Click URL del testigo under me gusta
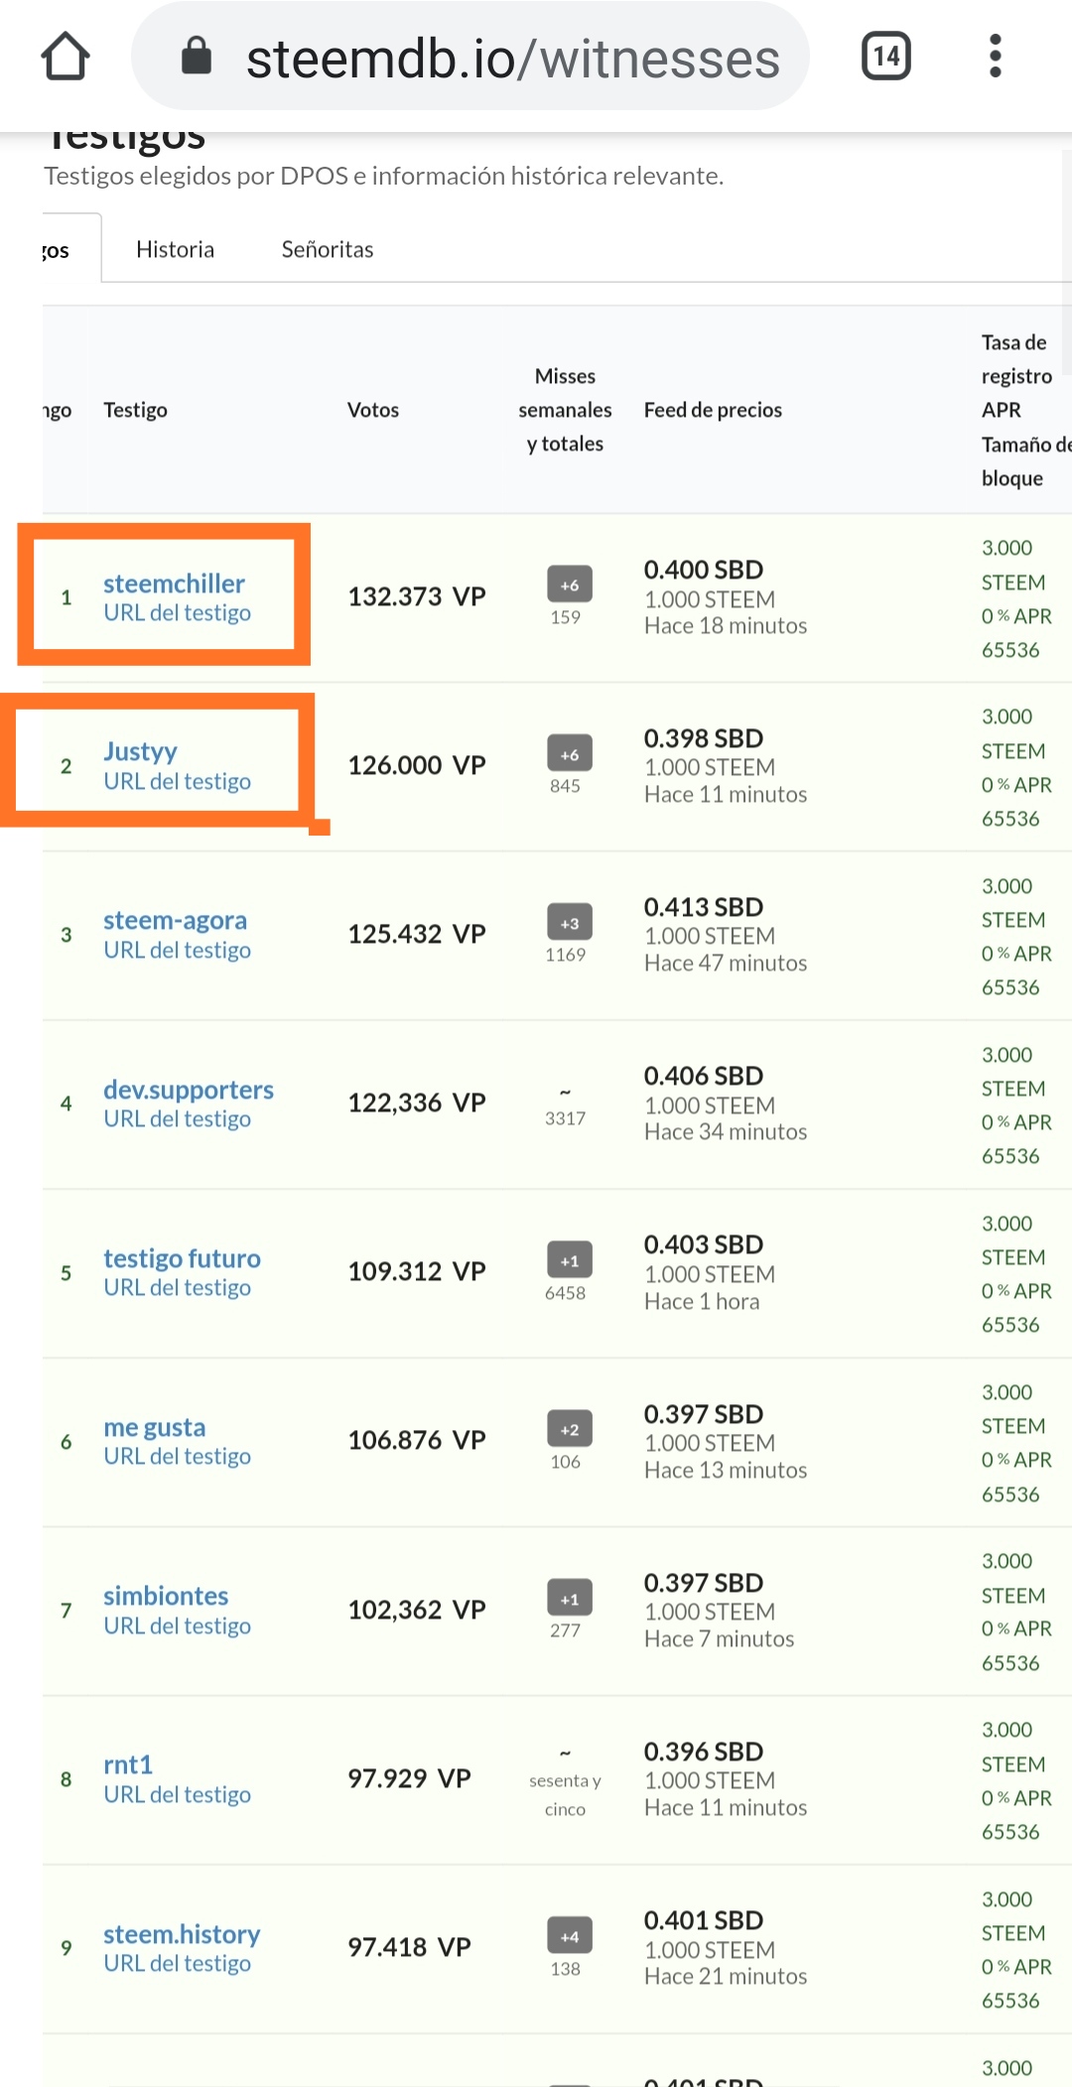This screenshot has height=2087, width=1072. [x=177, y=1457]
